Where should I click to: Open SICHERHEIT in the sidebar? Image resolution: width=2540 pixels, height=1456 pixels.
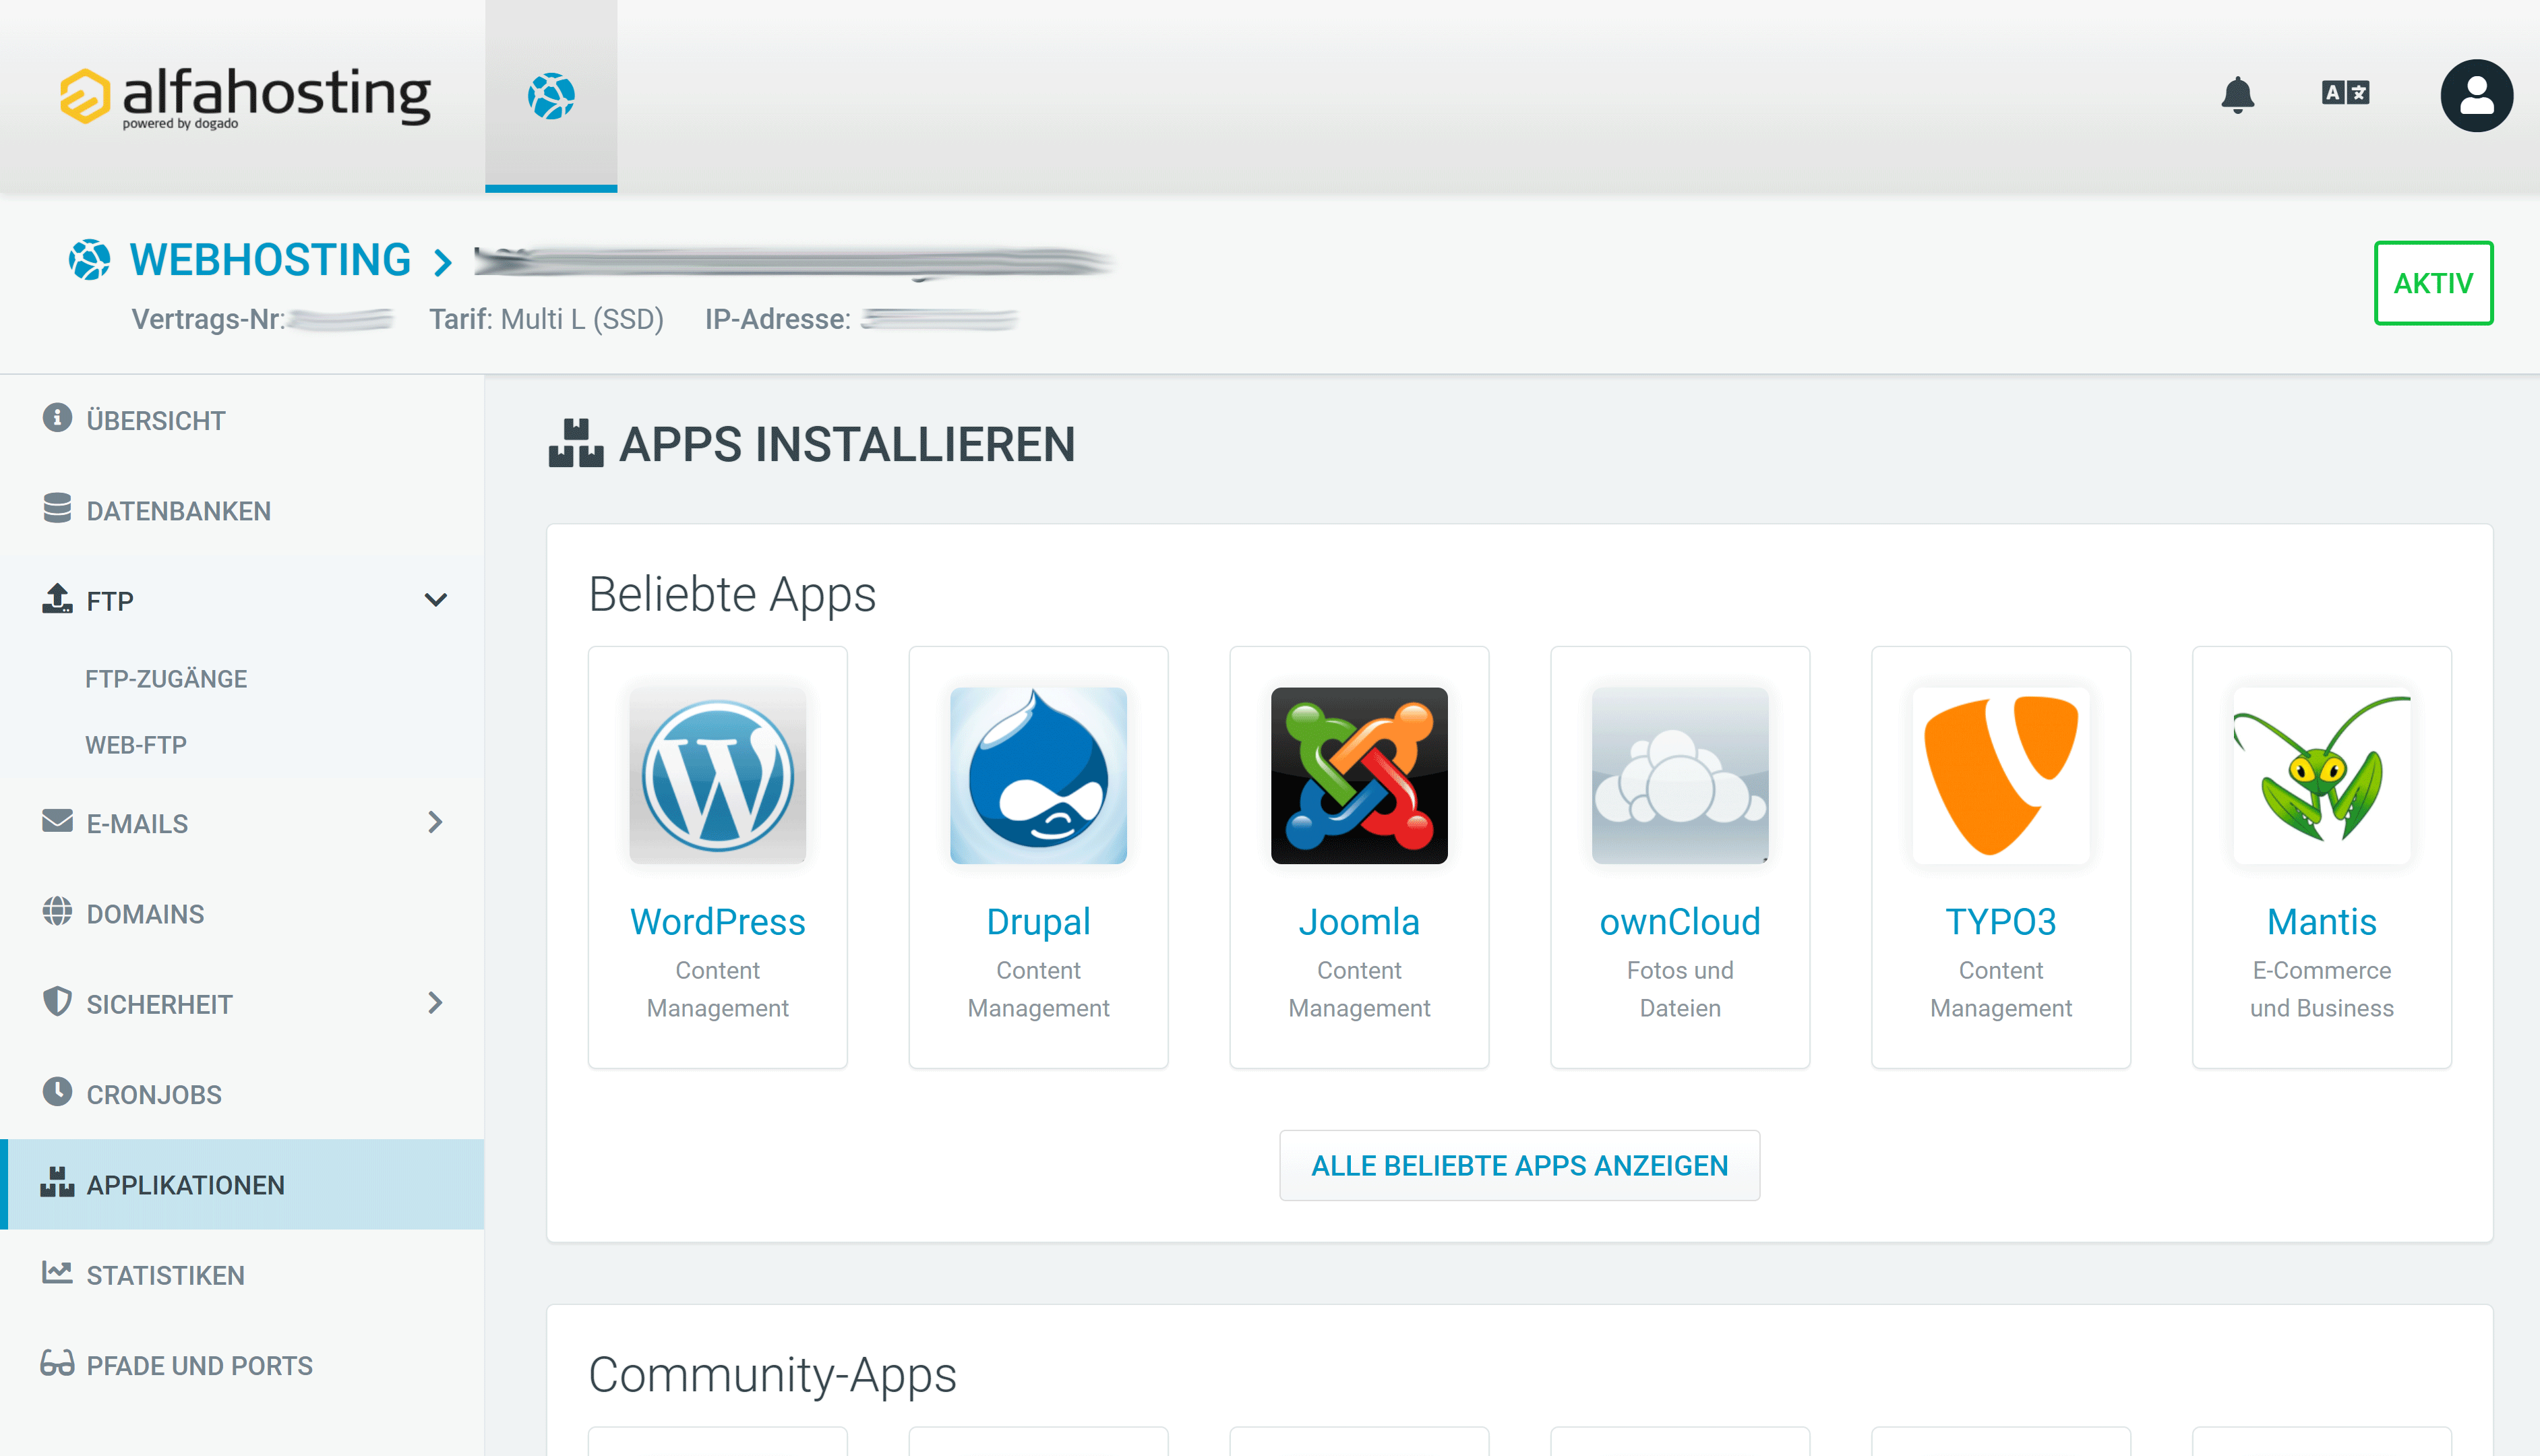pos(242,1004)
